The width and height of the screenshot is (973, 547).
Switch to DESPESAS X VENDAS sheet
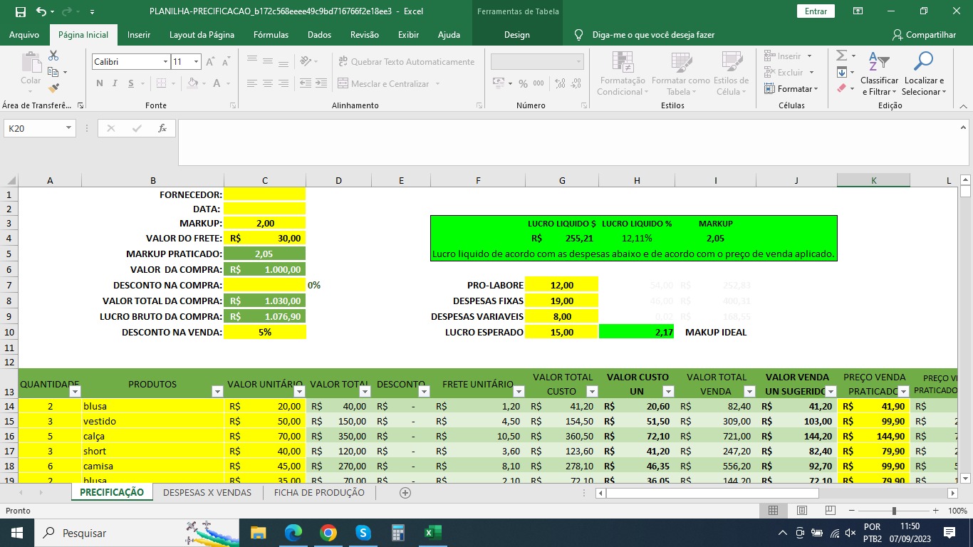tap(207, 492)
